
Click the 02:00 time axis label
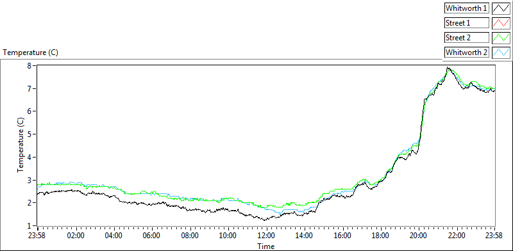(76, 236)
